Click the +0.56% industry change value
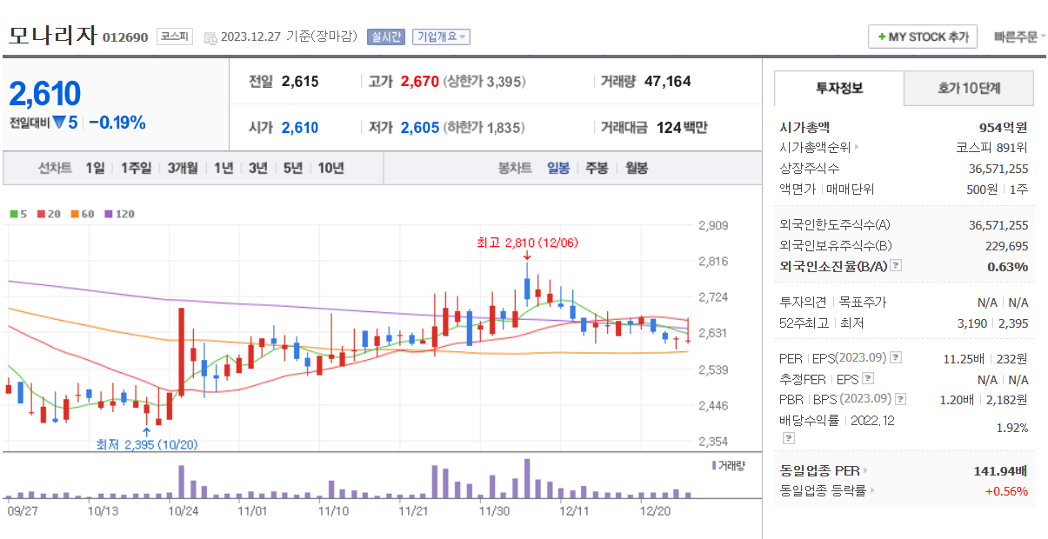1048x539 pixels. (x=1006, y=491)
